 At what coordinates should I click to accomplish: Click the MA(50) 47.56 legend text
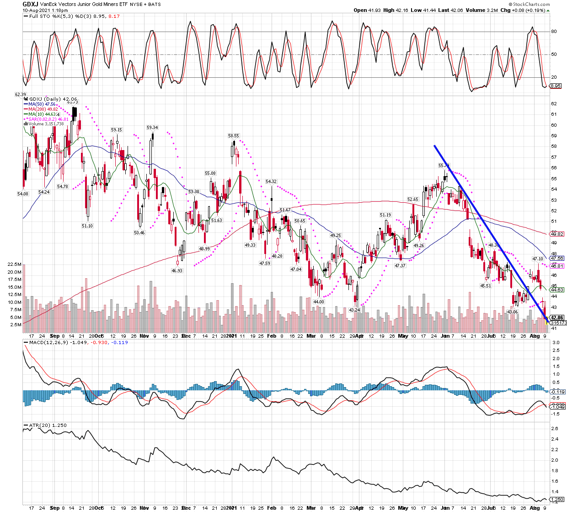click(x=43, y=104)
